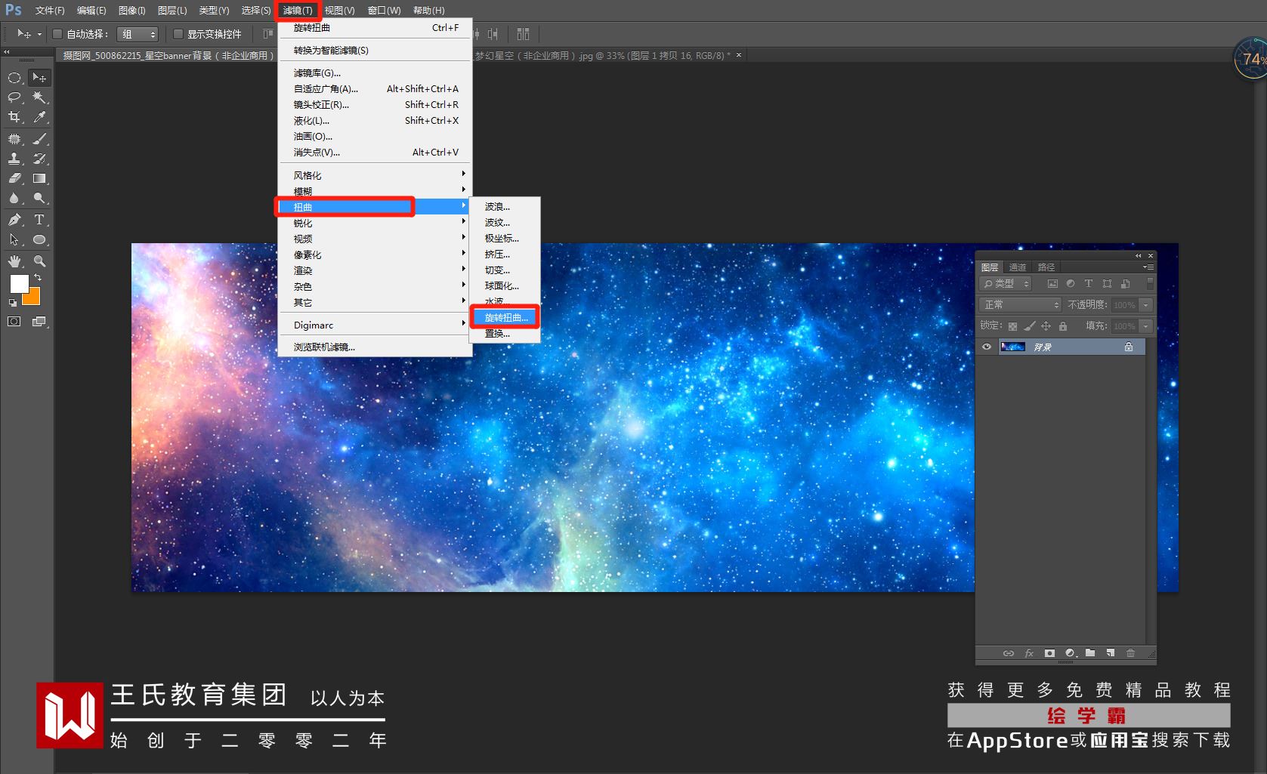Toggle lock position in Layers panel

pyautogui.click(x=1046, y=326)
